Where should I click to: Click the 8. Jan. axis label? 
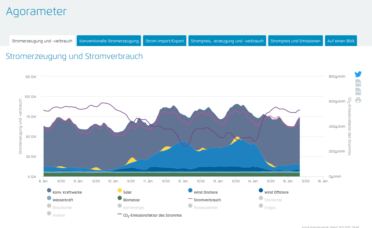click(x=44, y=181)
